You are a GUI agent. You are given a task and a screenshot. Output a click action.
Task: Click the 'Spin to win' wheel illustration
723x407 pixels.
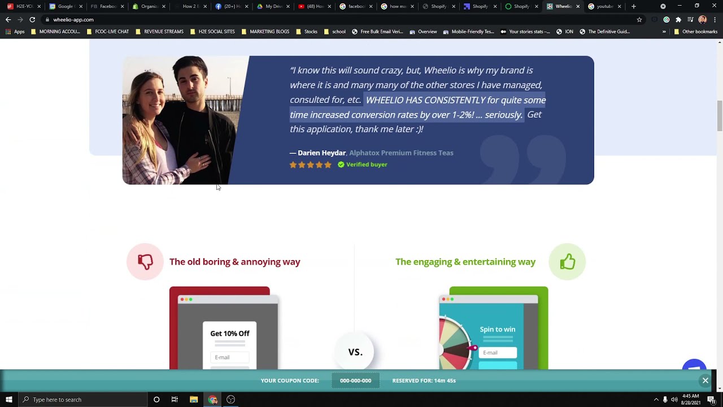tap(494, 328)
